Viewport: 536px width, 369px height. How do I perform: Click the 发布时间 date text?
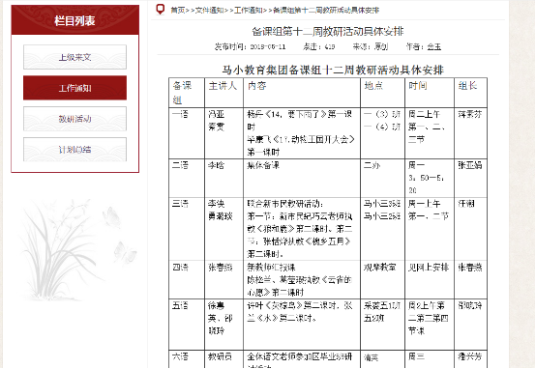(x=250, y=46)
